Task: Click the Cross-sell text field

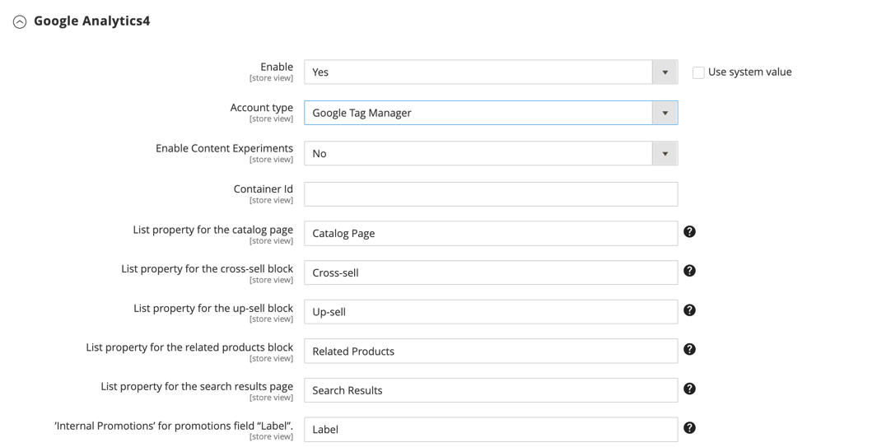Action: [x=490, y=273]
